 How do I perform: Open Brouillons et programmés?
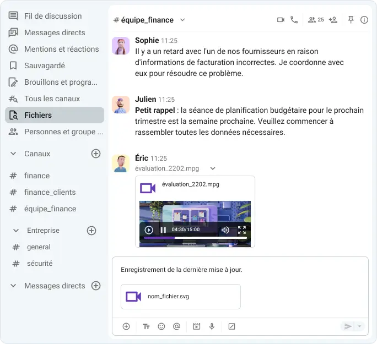tap(55, 82)
